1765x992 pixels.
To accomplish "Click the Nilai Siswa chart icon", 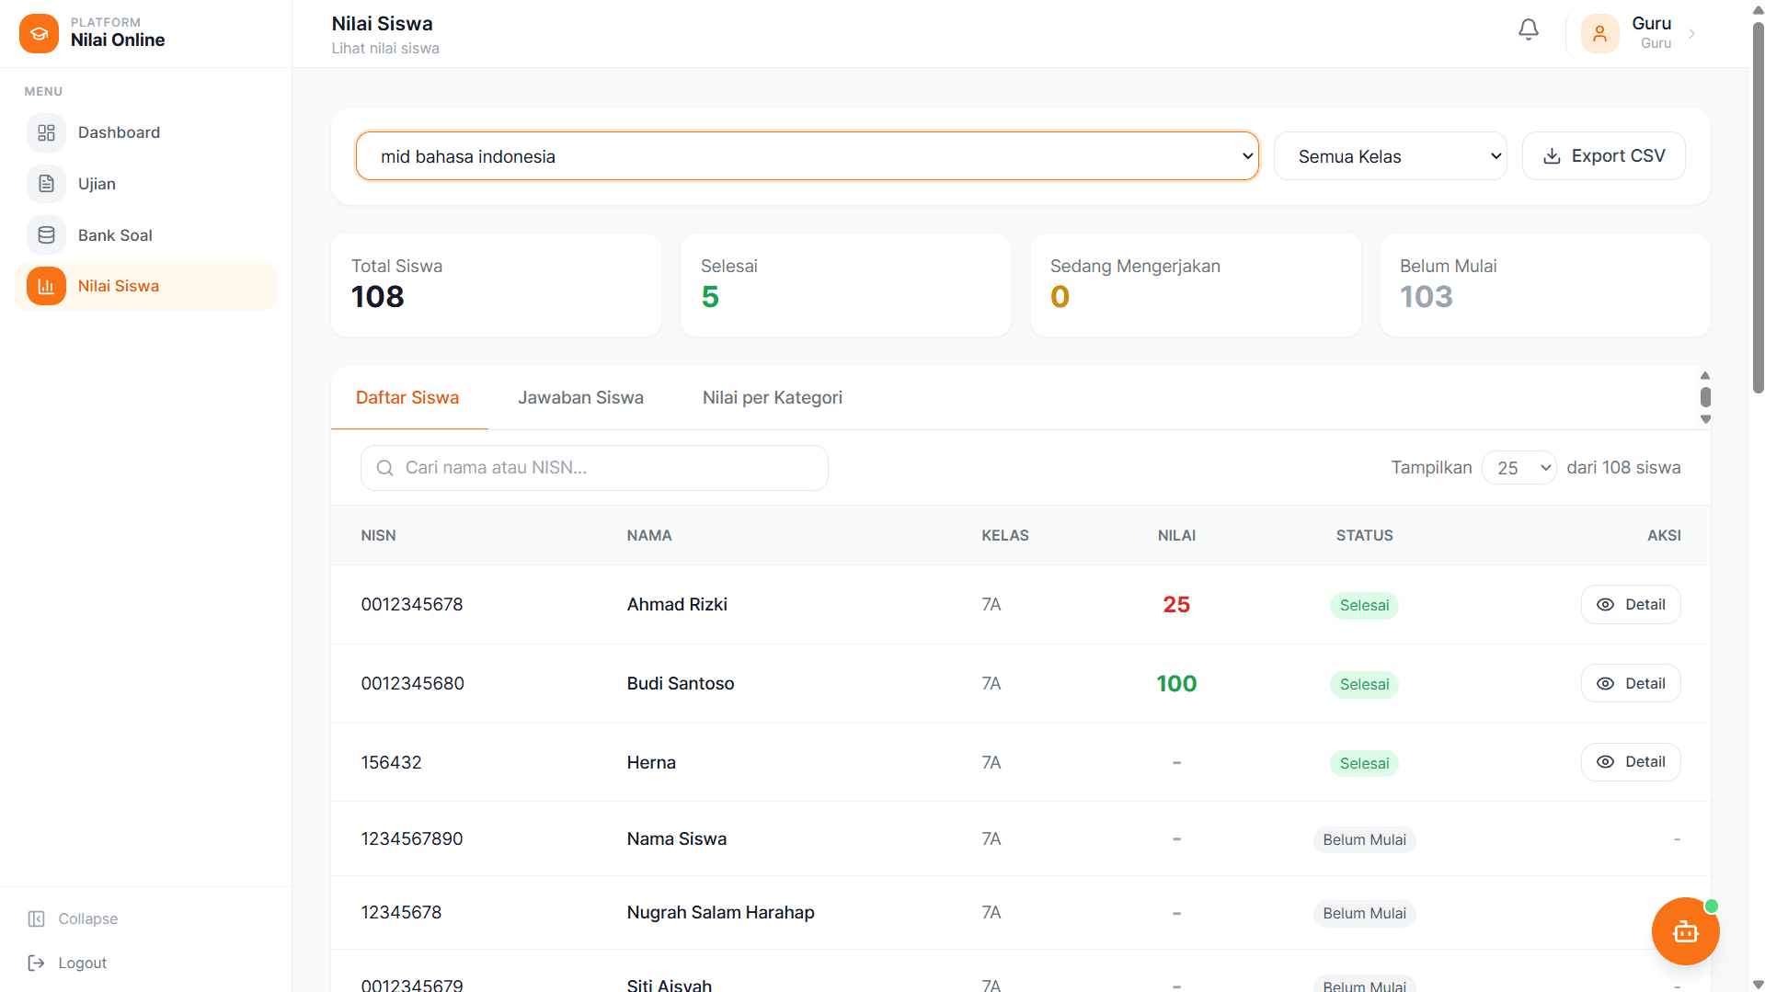I will [x=46, y=286].
